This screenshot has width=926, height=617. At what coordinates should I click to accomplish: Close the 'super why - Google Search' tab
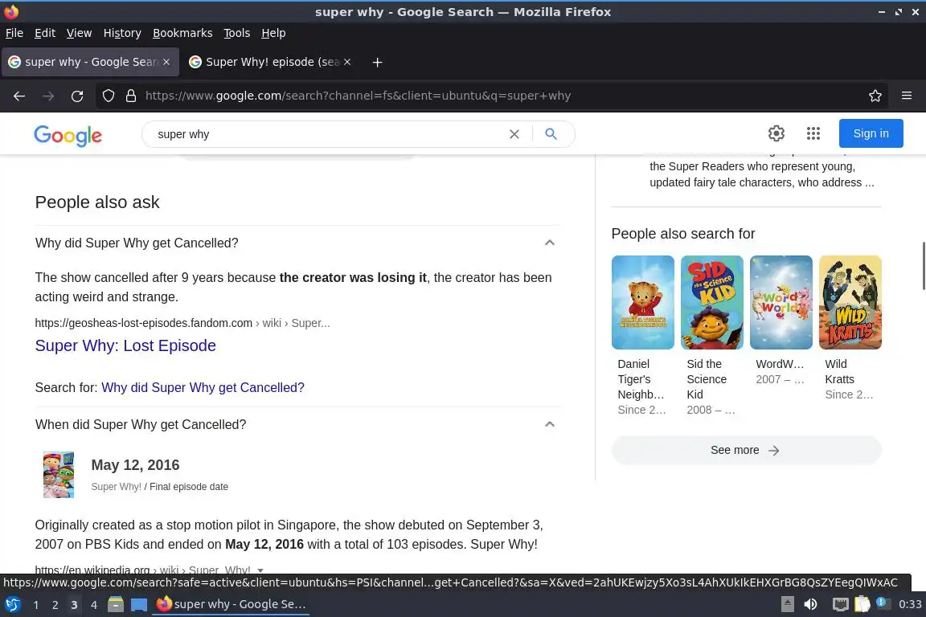(x=166, y=62)
